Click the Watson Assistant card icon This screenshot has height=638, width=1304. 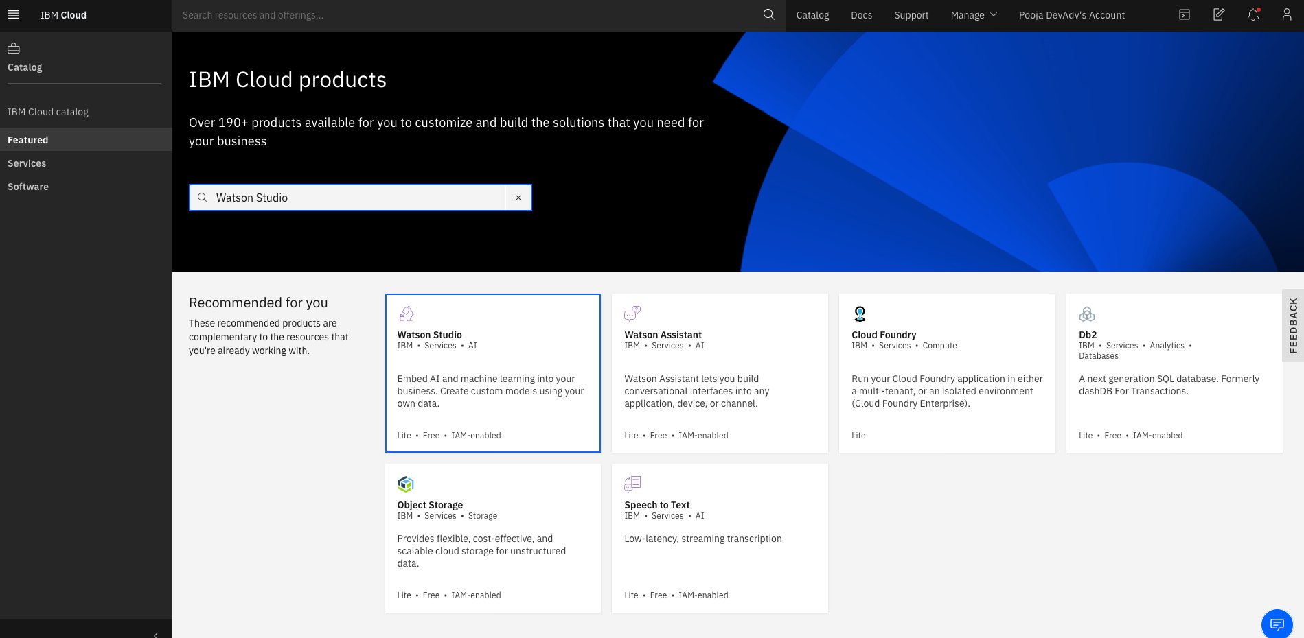point(632,314)
